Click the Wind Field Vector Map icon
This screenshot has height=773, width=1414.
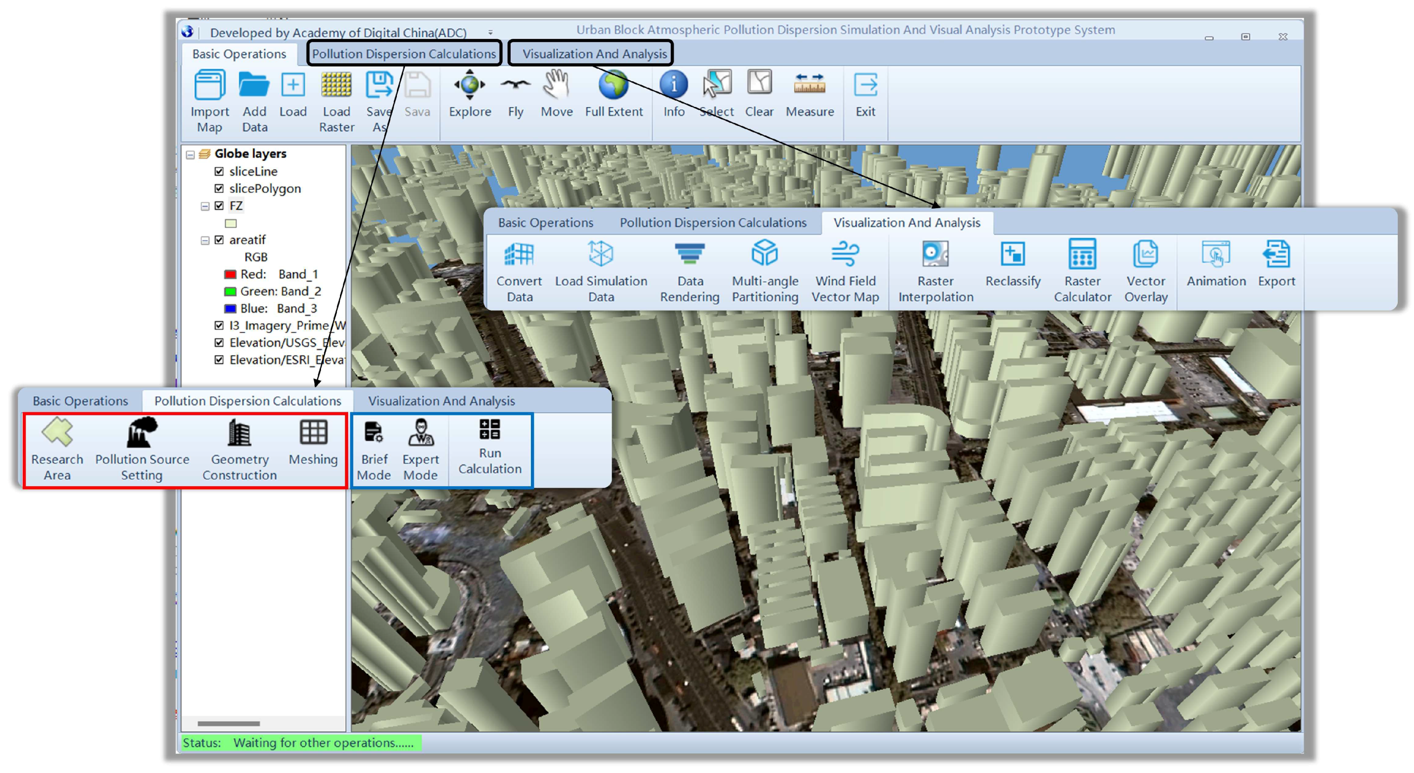click(x=845, y=255)
